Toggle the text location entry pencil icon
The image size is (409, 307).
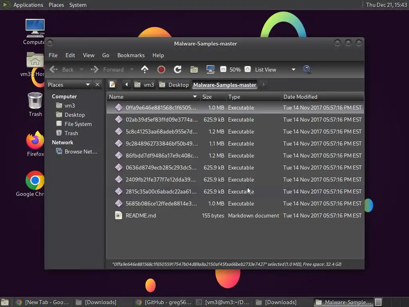tap(112, 85)
